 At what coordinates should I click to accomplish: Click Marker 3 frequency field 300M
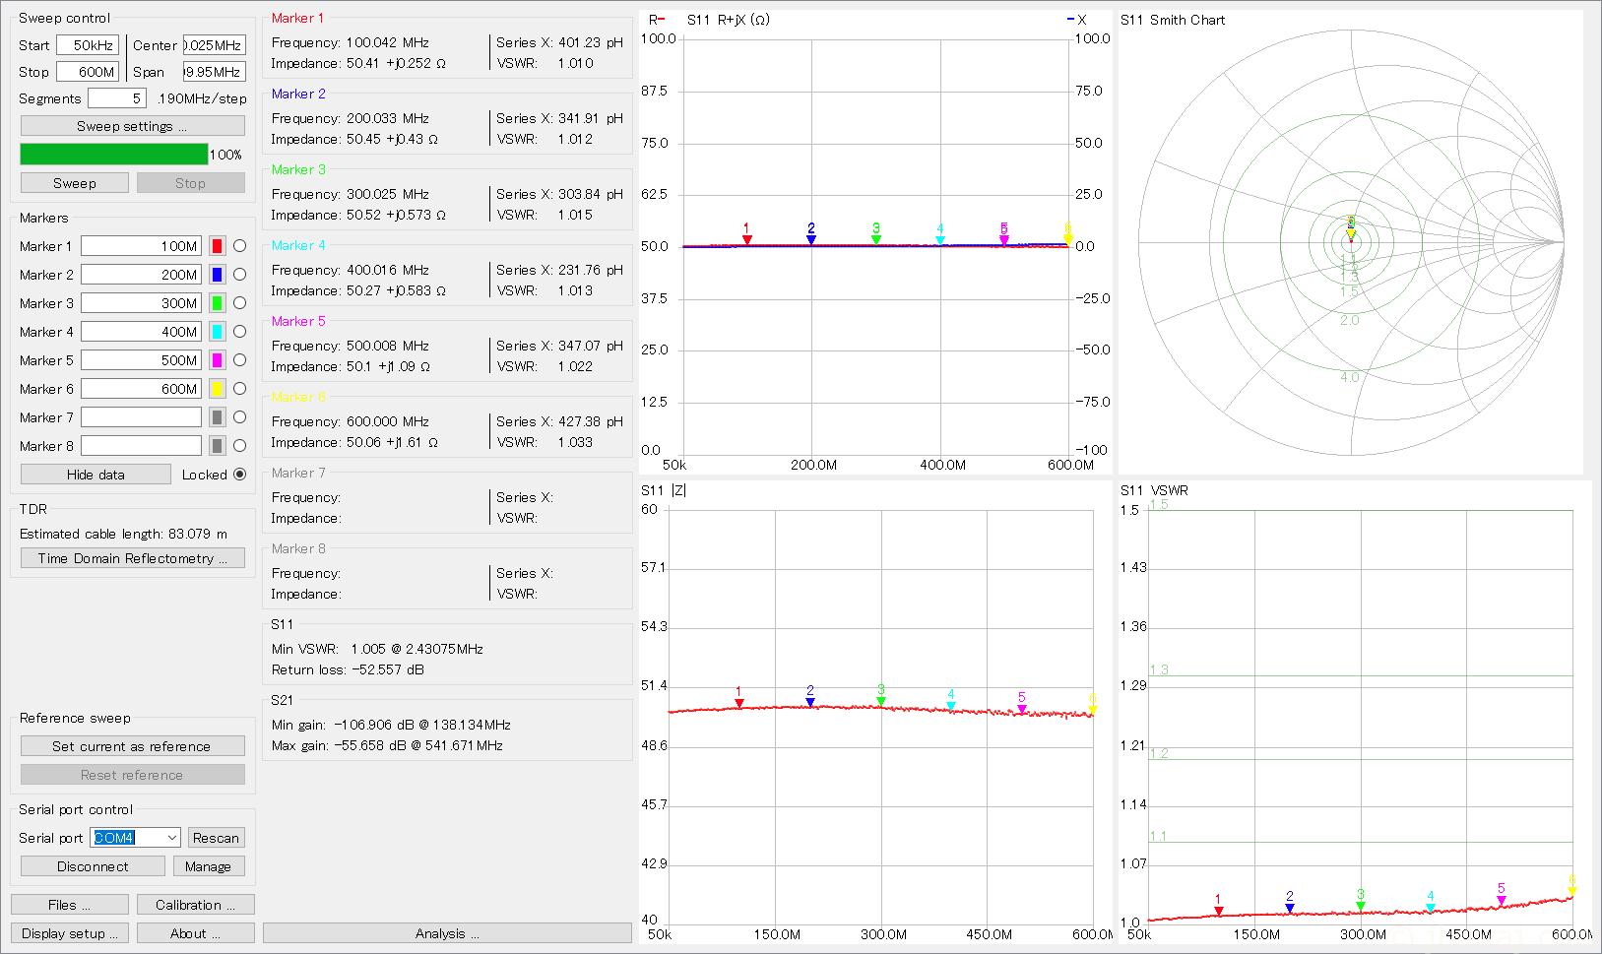coord(141,303)
